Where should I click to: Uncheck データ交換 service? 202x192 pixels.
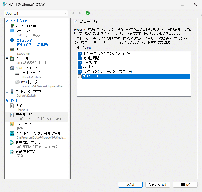(x=80, y=63)
